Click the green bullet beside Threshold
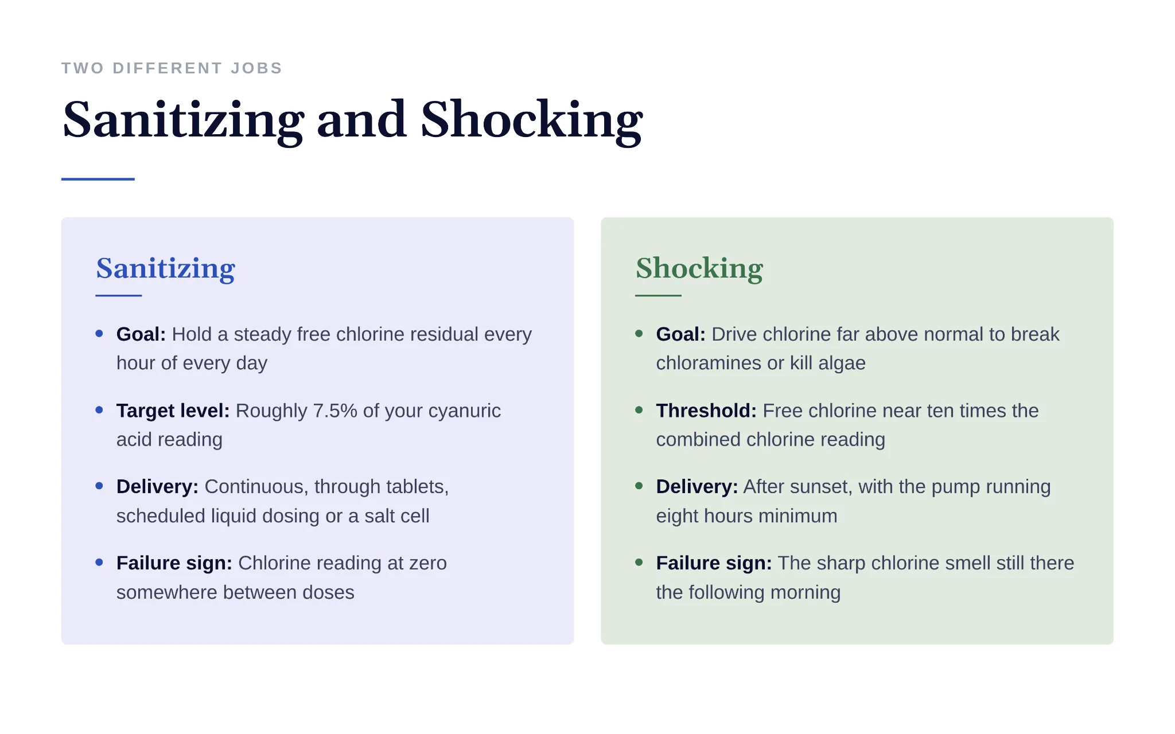Screen dimensions: 1175x734 click(x=639, y=409)
